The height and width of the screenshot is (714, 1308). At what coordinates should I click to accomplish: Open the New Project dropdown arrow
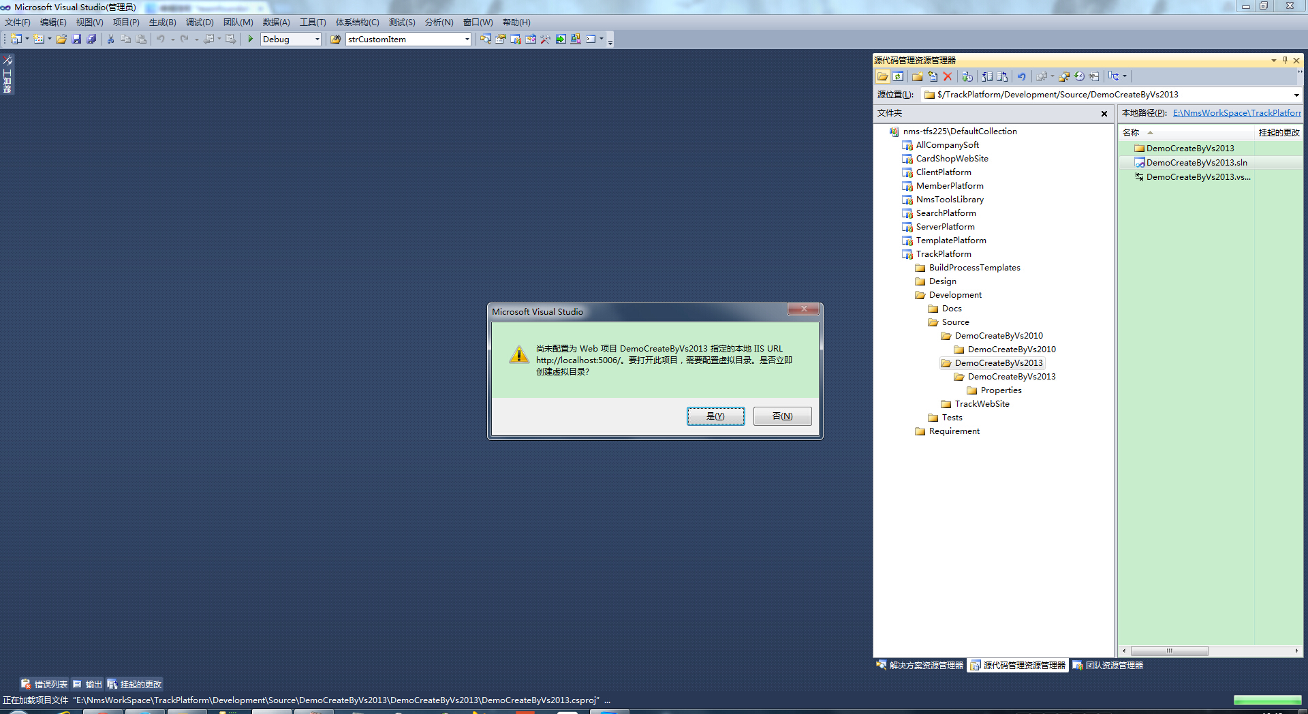click(x=27, y=39)
